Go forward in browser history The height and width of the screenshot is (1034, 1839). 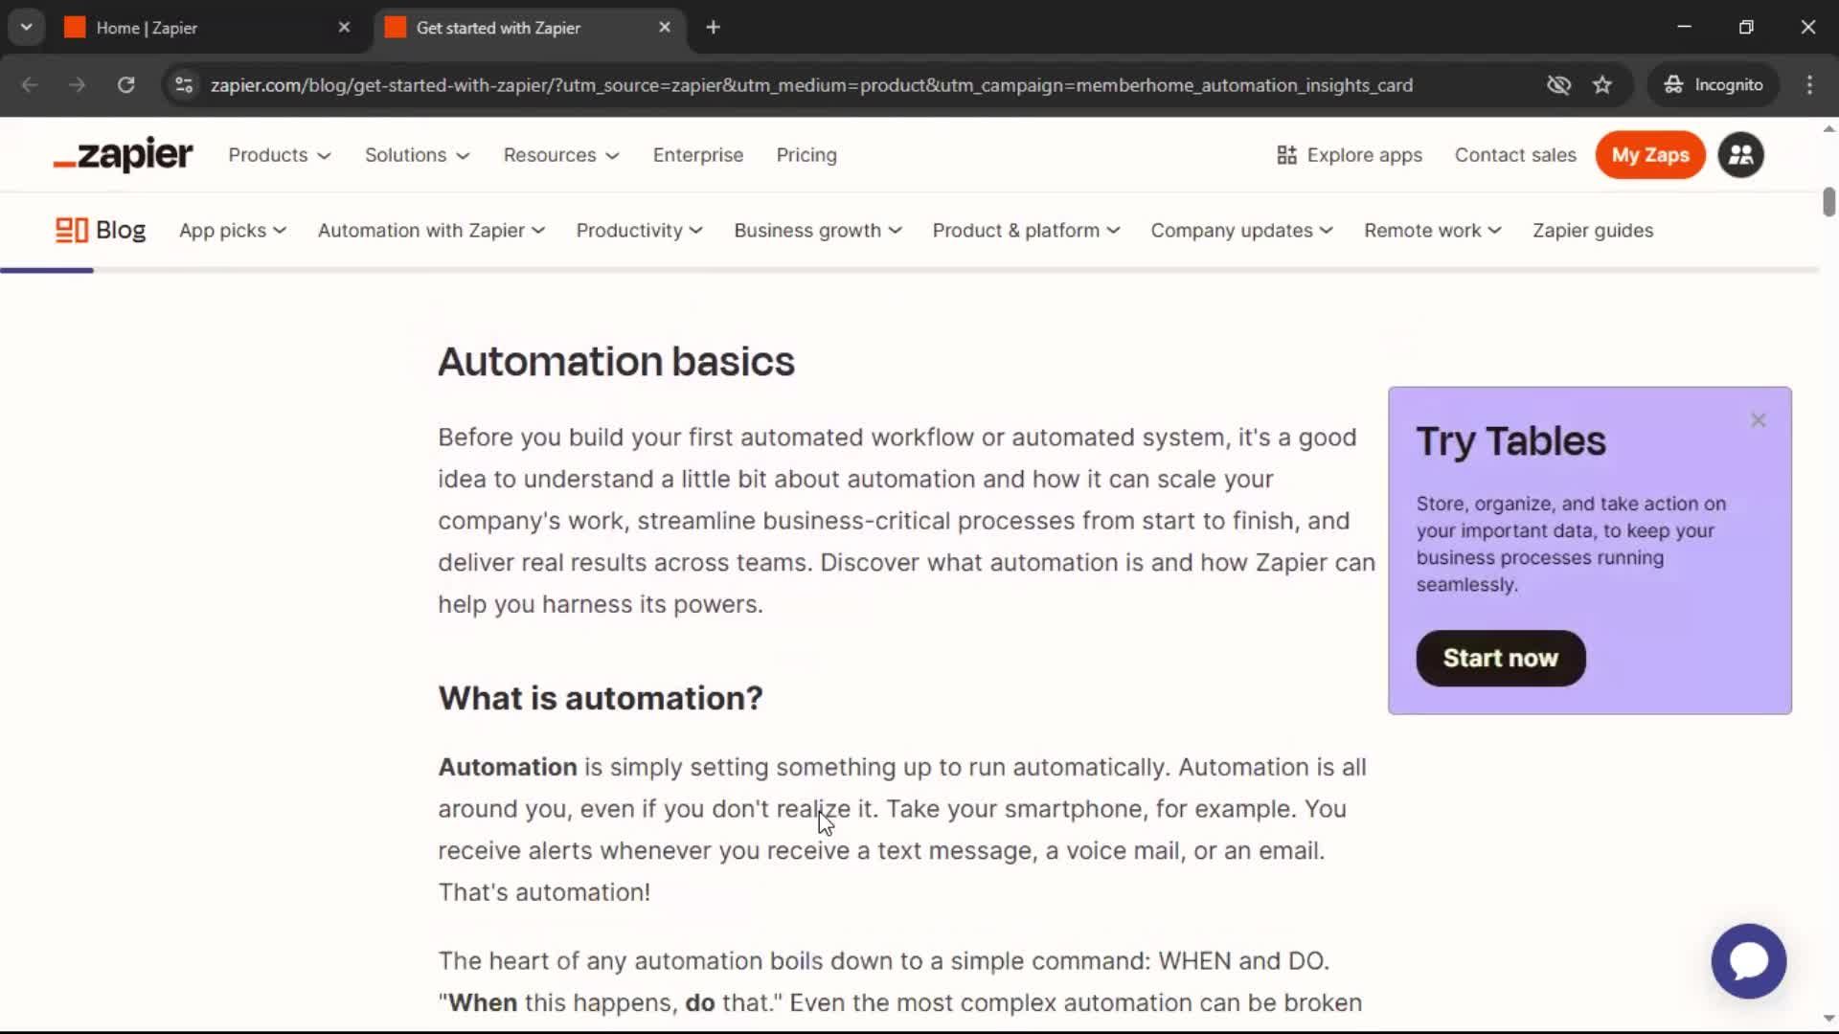[x=77, y=85]
